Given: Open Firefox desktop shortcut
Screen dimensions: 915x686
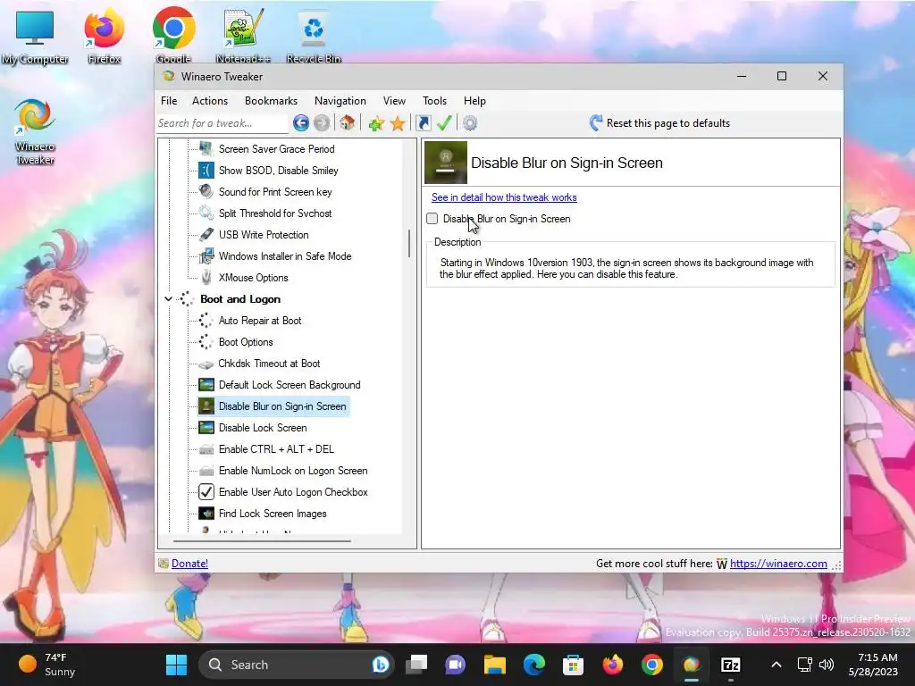Looking at the screenshot, I should tap(104, 35).
